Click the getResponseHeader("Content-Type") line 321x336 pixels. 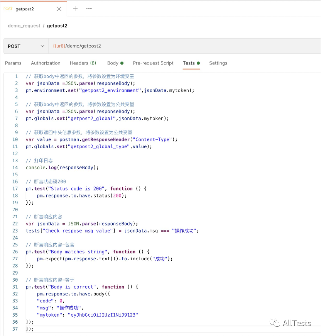101,139
